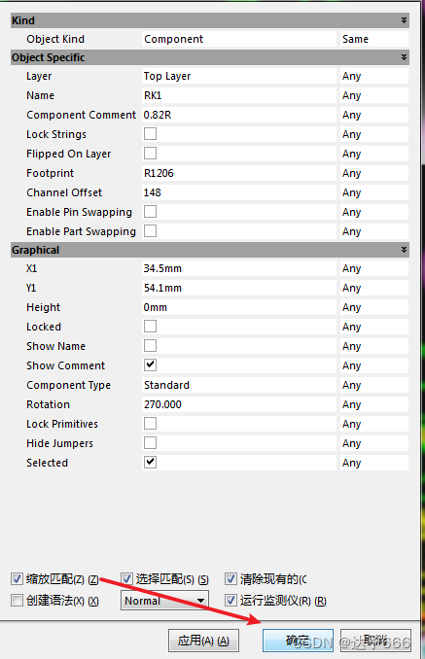Click the Name value RK1
This screenshot has height=659, width=425.
click(239, 95)
